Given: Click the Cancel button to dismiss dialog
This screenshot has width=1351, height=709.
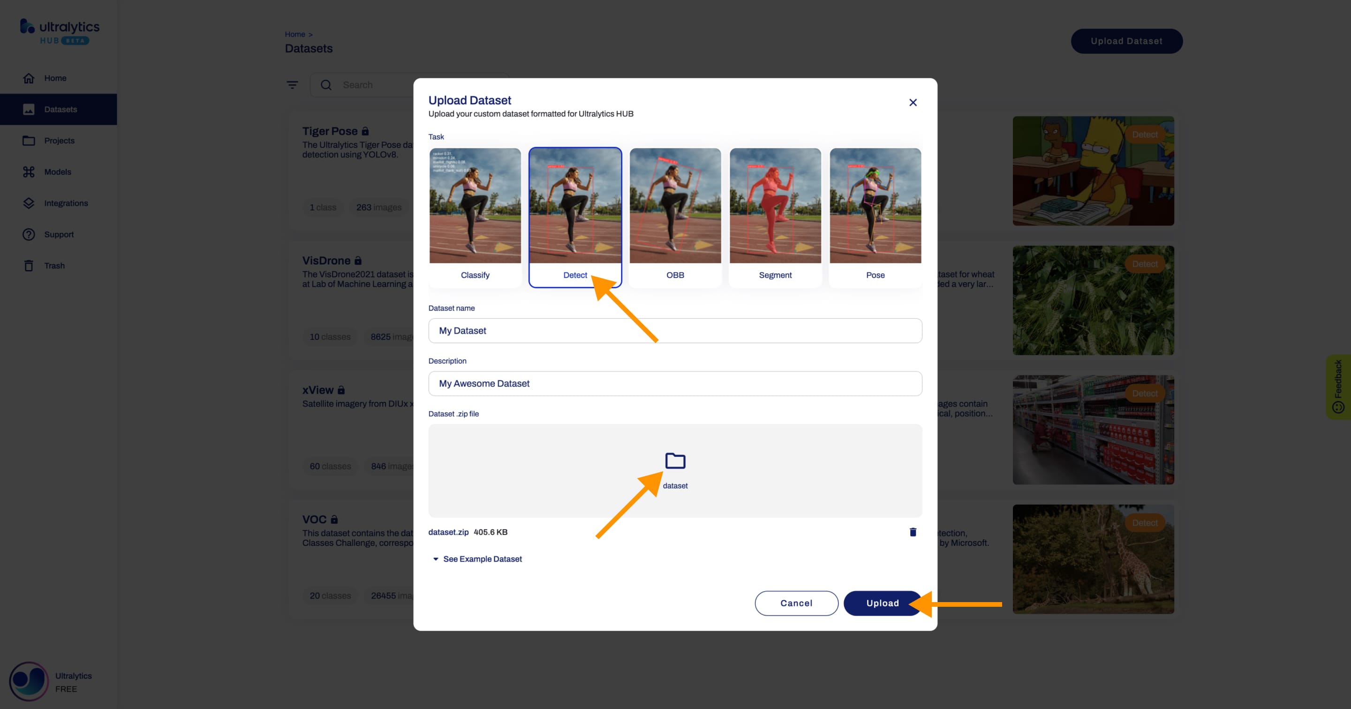Looking at the screenshot, I should (x=795, y=603).
